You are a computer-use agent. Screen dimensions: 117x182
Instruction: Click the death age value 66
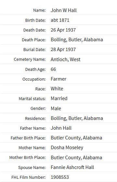[53, 69]
